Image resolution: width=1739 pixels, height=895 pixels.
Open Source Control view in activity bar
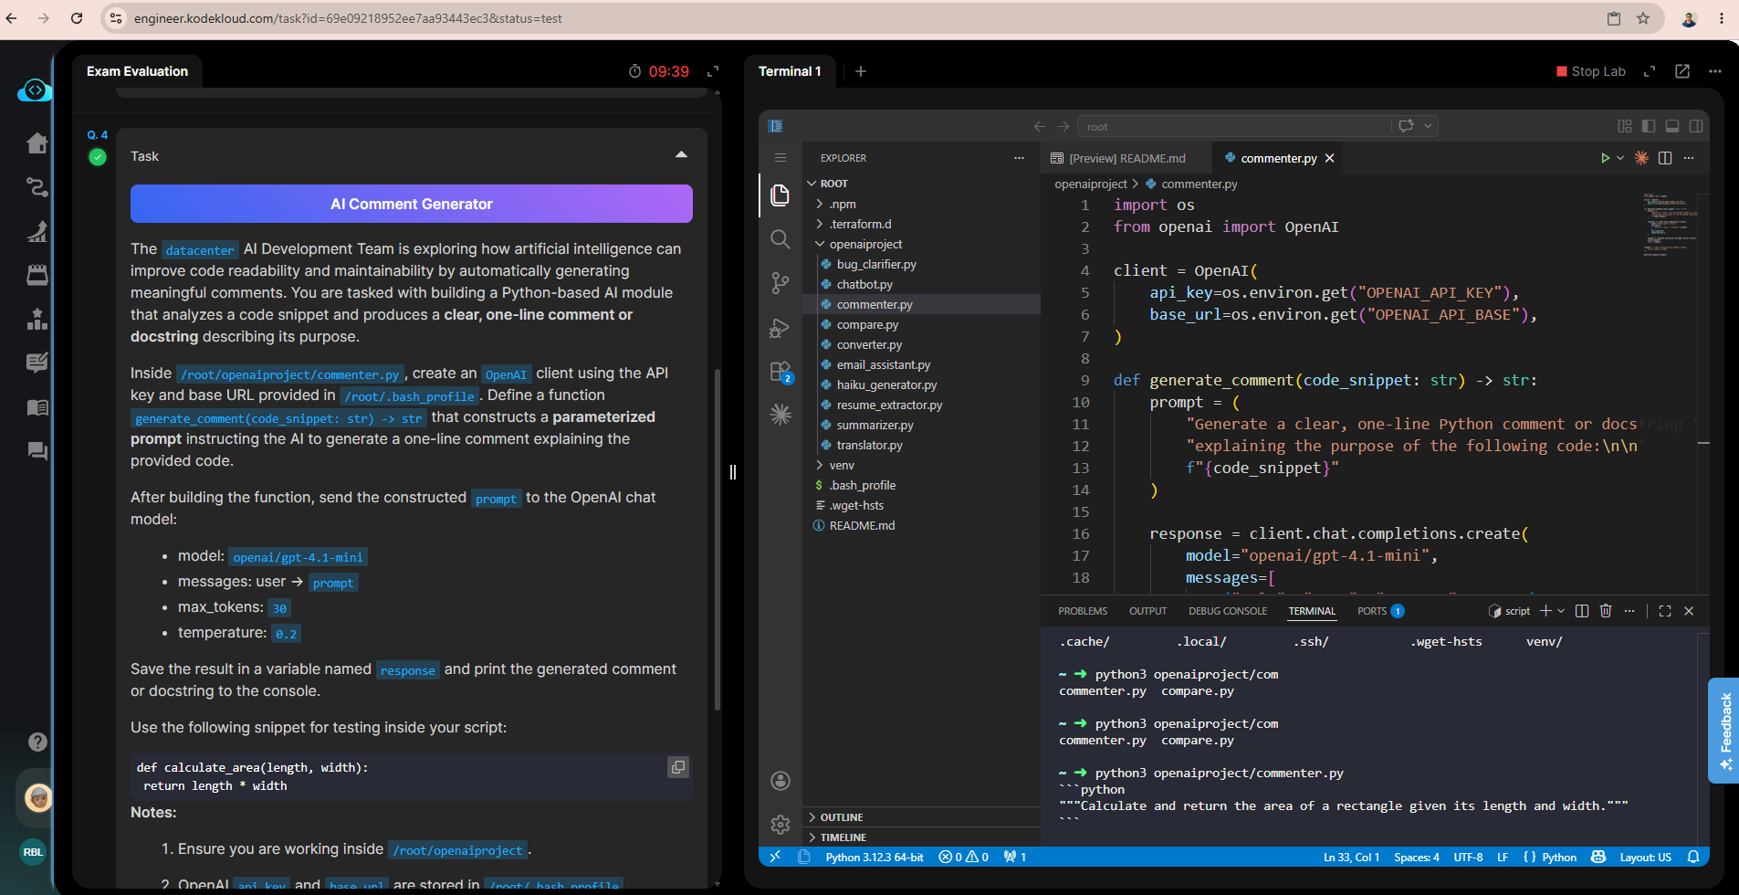(x=780, y=283)
